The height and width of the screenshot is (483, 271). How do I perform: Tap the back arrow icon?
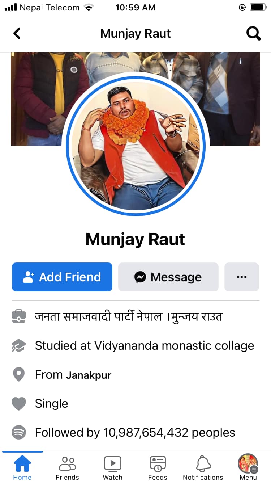[17, 33]
